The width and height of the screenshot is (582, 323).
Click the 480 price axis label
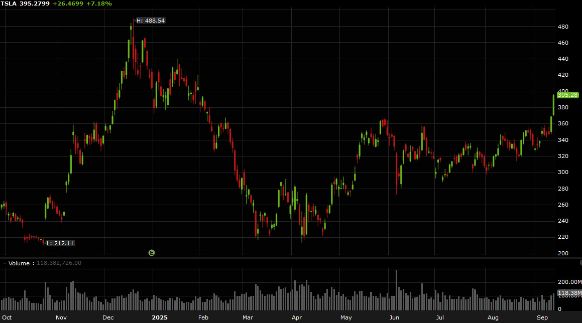click(x=563, y=27)
